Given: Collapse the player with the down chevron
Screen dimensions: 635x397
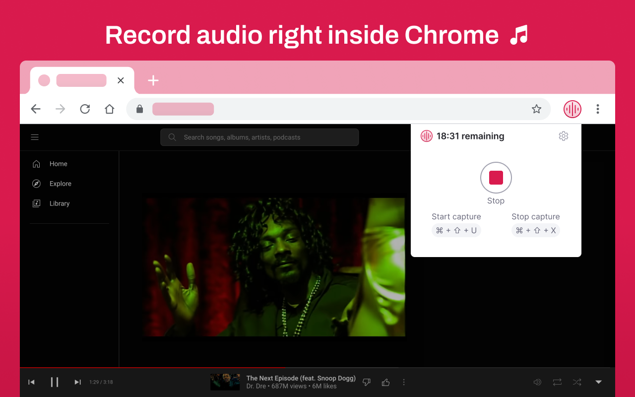Looking at the screenshot, I should pos(598,382).
